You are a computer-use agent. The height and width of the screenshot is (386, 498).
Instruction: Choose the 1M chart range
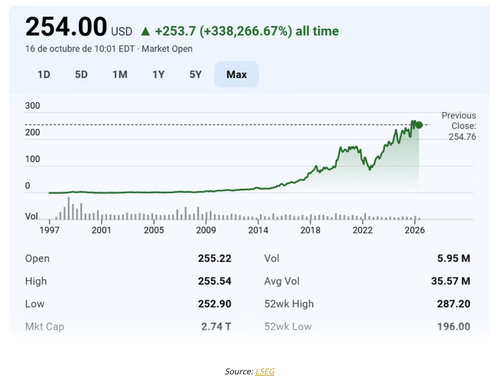point(120,75)
